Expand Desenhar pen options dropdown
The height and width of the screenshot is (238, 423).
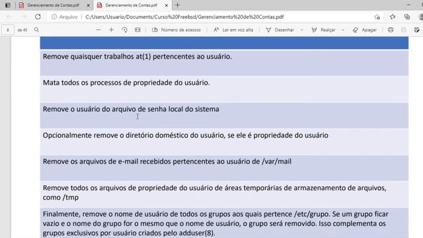[x=301, y=30]
